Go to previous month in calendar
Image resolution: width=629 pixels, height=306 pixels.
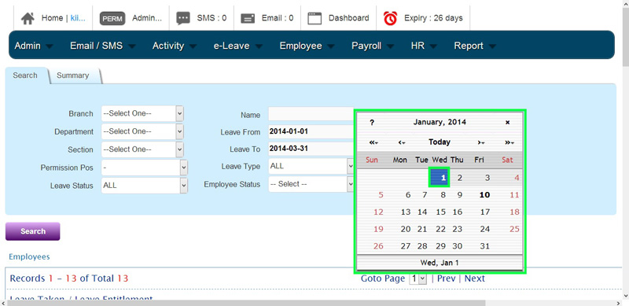point(402,142)
